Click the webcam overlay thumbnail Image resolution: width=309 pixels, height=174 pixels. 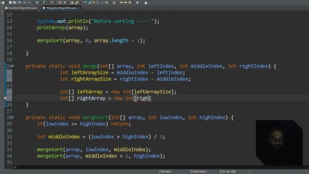tap(279, 143)
